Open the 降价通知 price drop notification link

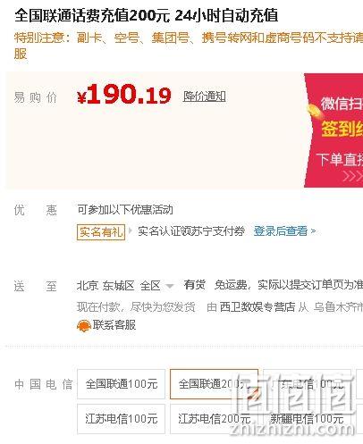point(204,96)
